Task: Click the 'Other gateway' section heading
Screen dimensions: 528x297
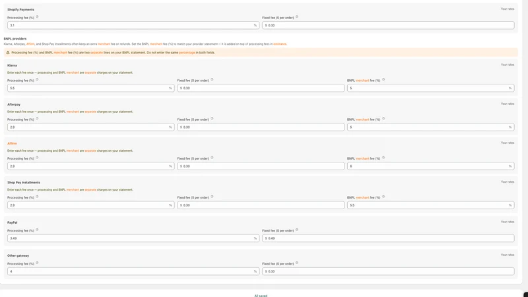Action: 18,255
